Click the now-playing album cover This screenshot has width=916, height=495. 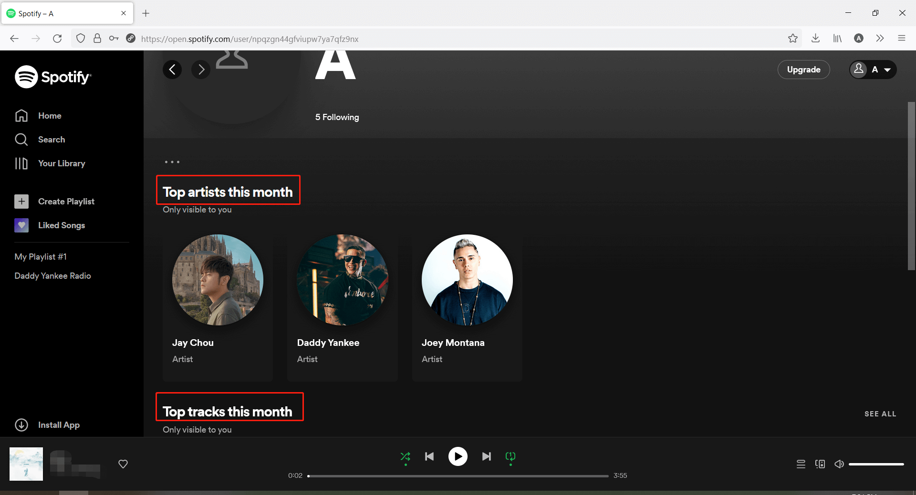[26, 464]
